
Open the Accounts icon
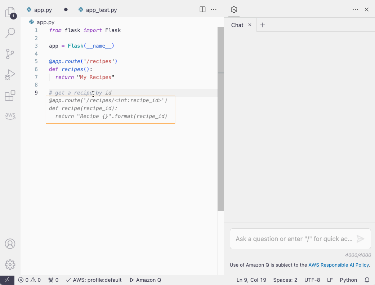tap(10, 244)
